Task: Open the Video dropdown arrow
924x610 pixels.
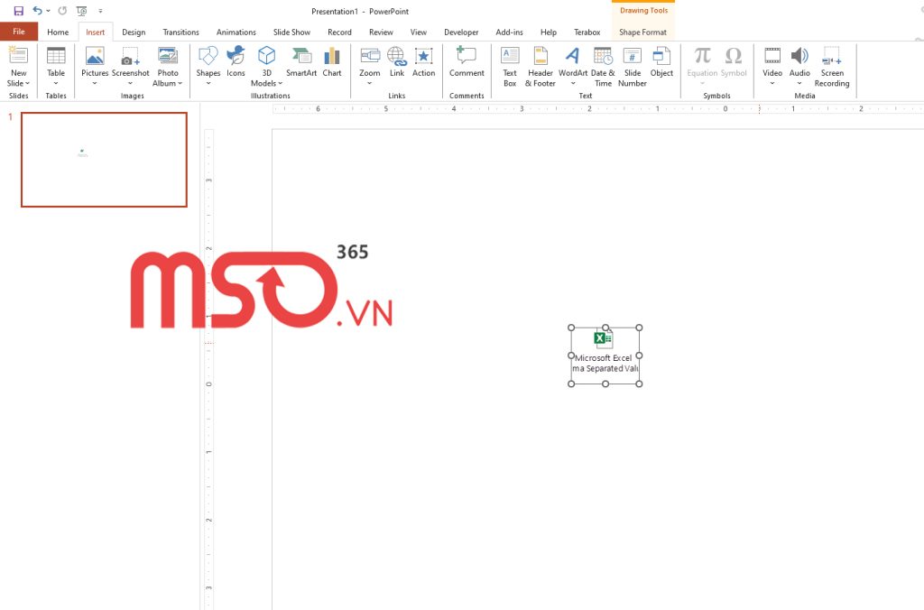Action: click(x=772, y=83)
